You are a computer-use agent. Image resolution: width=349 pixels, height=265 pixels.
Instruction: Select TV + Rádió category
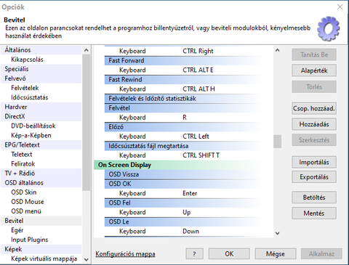click(x=41, y=174)
